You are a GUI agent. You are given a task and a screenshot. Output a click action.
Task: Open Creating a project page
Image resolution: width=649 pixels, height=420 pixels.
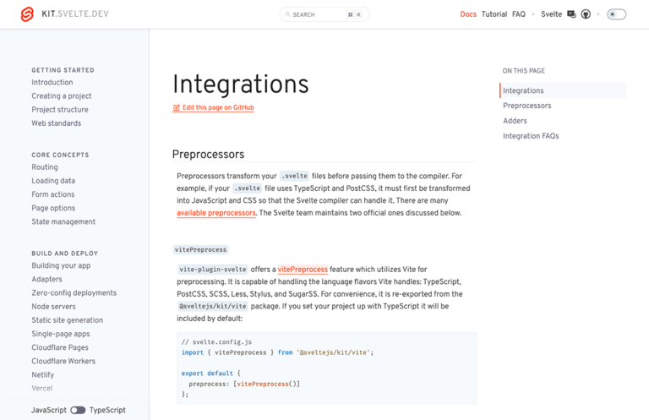61,96
